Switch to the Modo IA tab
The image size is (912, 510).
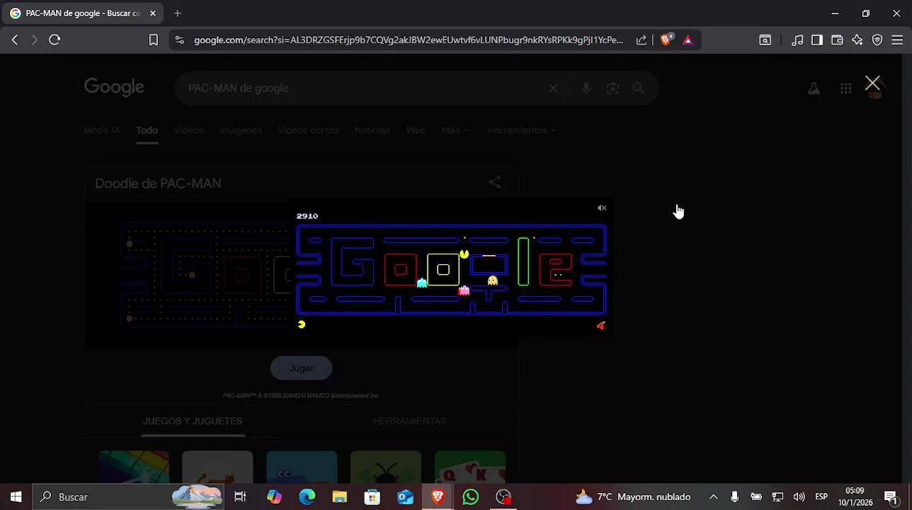click(x=102, y=130)
